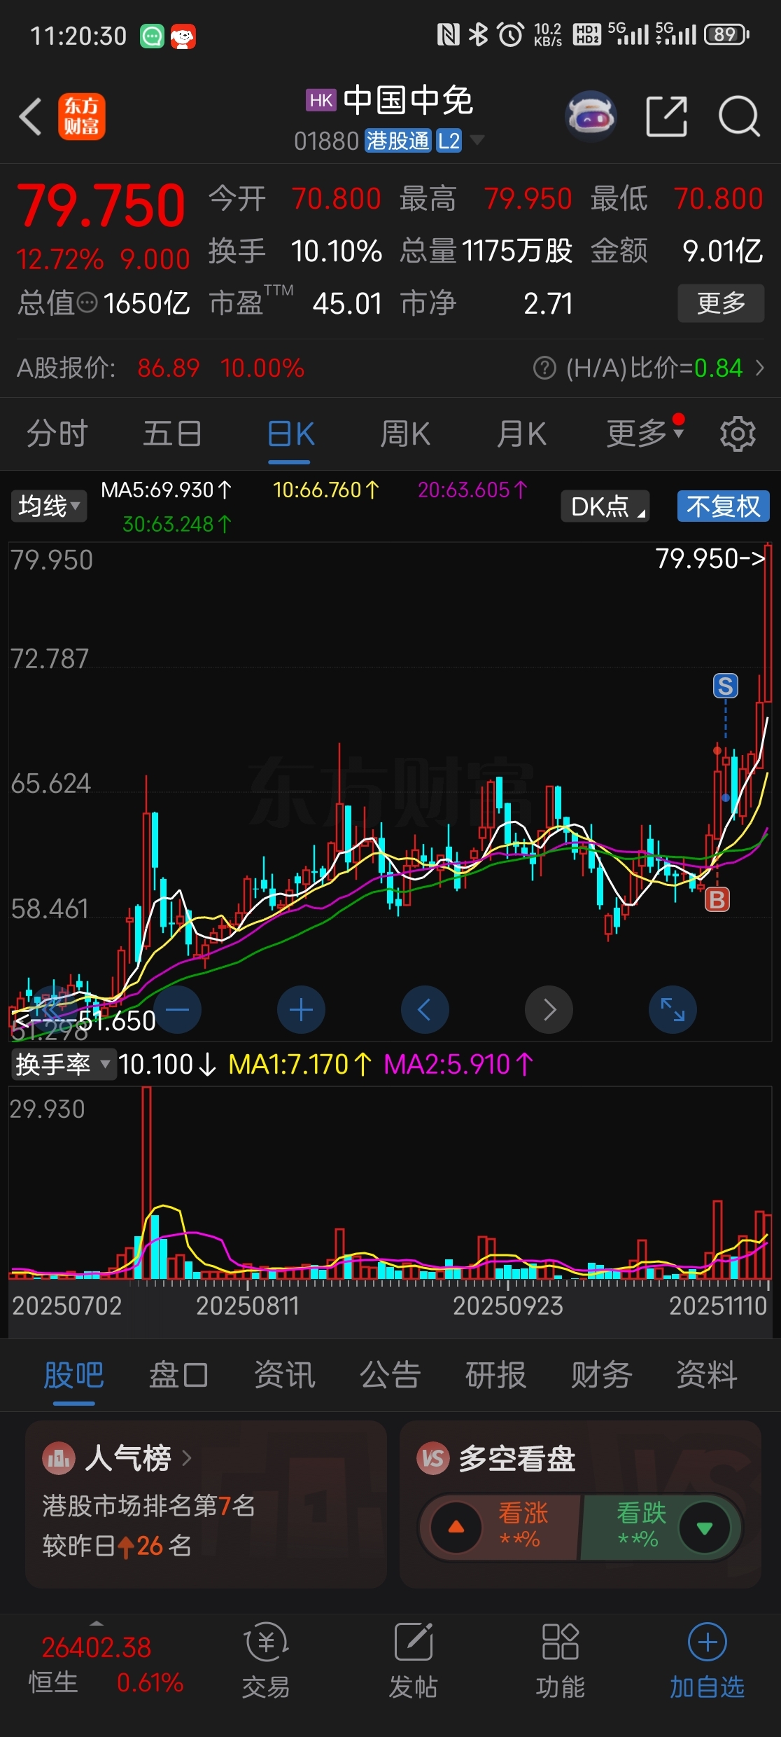This screenshot has width=781, height=1737.
Task: Tap the 51.650 low price marker
Action: 85,1020
